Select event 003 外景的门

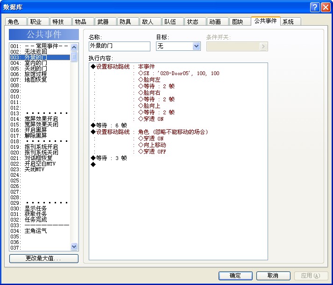click(40, 57)
